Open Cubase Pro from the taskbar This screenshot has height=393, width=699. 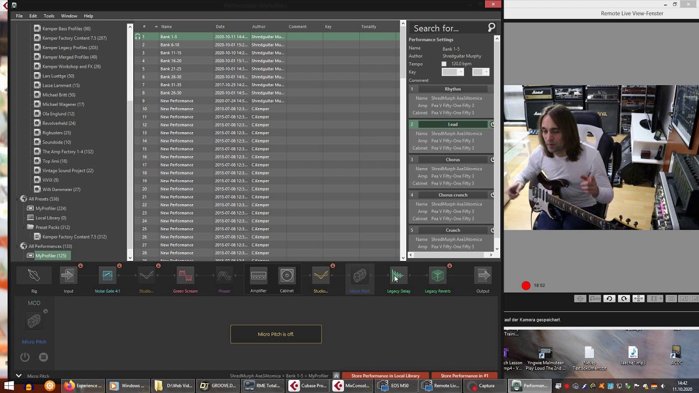pos(309,385)
